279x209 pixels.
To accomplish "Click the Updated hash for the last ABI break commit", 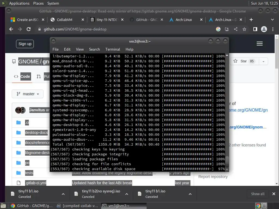I will 102,183.
